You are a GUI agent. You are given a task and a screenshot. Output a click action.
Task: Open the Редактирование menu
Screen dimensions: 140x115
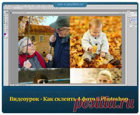coord(14,6)
